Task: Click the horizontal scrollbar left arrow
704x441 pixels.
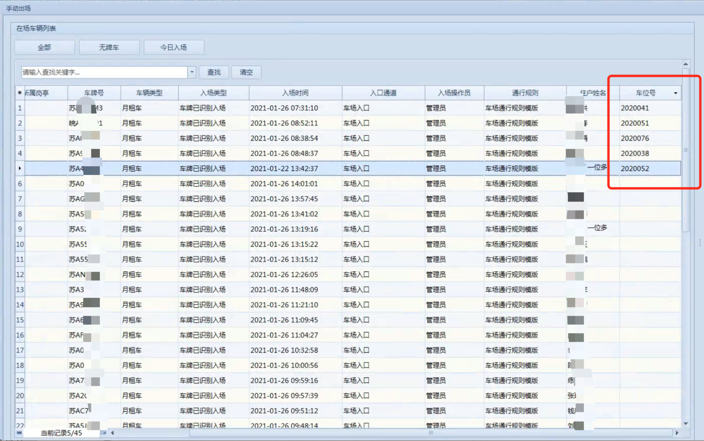Action: click(x=113, y=433)
